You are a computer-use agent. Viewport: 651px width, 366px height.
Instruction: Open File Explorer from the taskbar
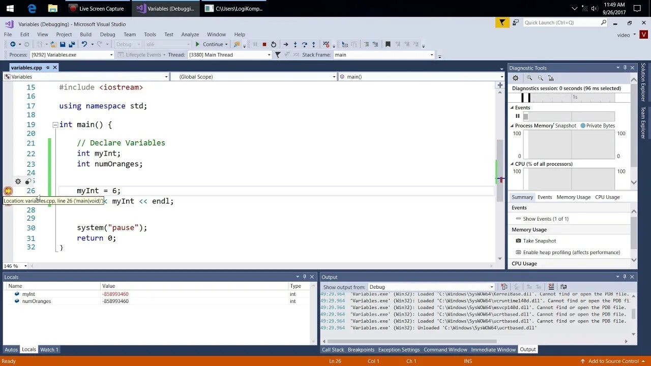point(52,8)
